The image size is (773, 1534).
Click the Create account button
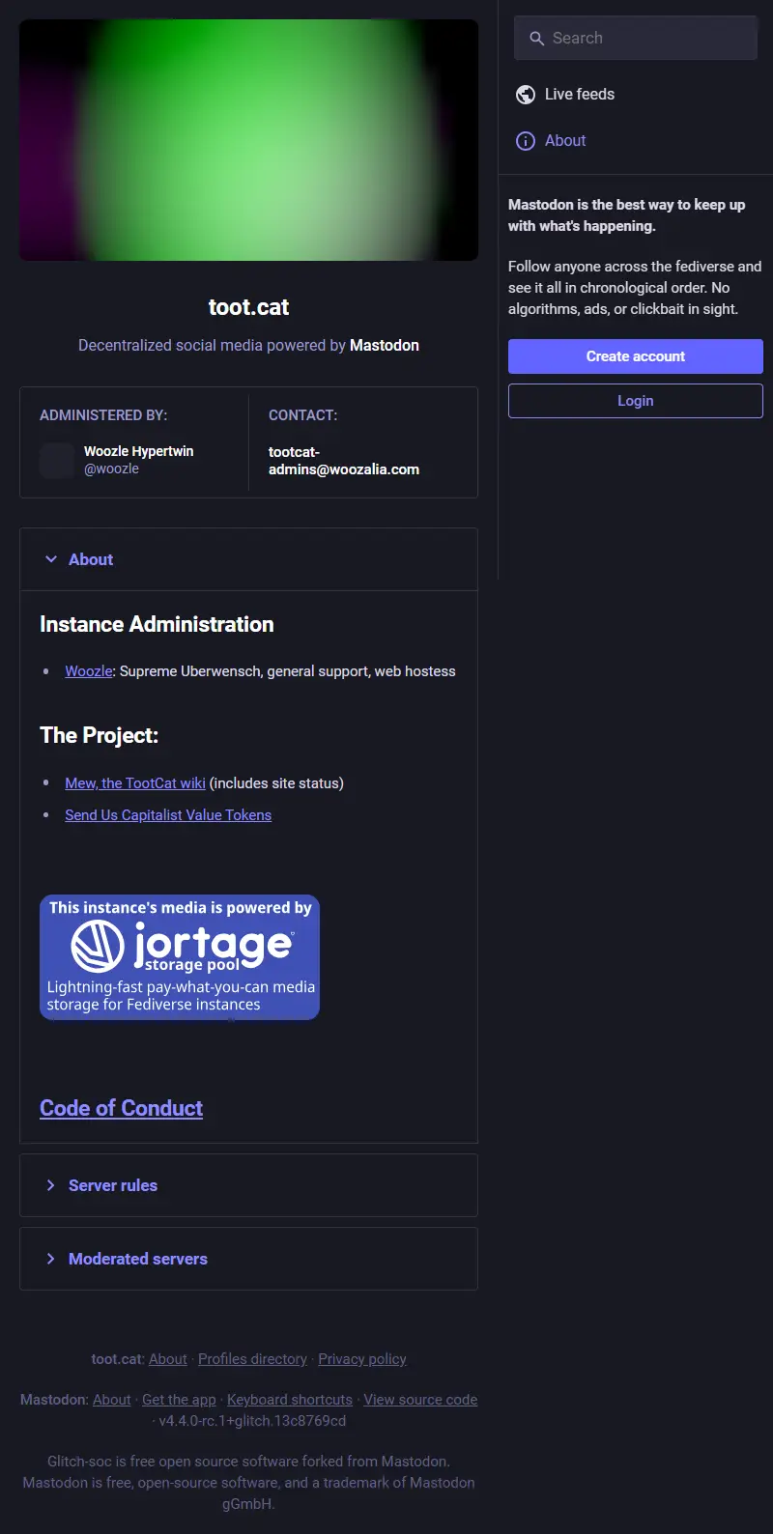click(x=636, y=356)
